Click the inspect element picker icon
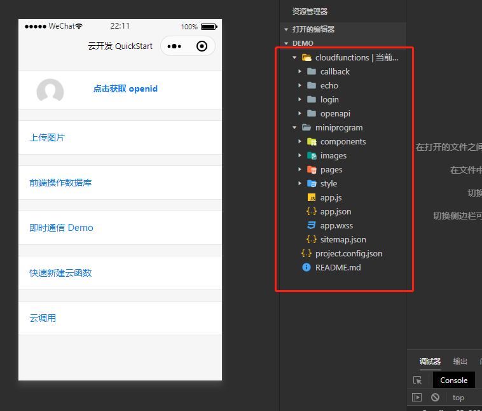 [417, 380]
